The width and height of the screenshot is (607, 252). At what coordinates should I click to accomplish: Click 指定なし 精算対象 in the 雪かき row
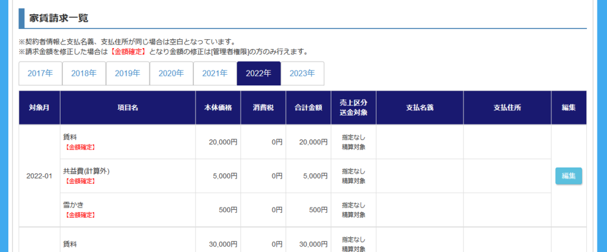[x=353, y=210]
